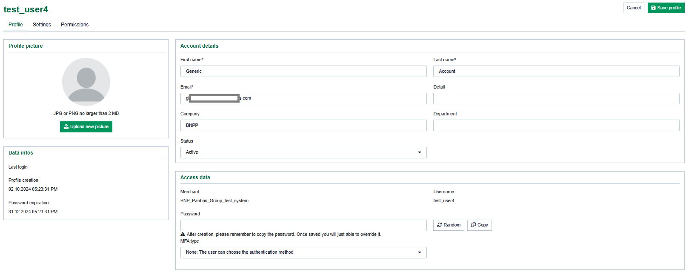Upload new profile picture
Viewport: 686px width, 275px height.
(x=86, y=126)
